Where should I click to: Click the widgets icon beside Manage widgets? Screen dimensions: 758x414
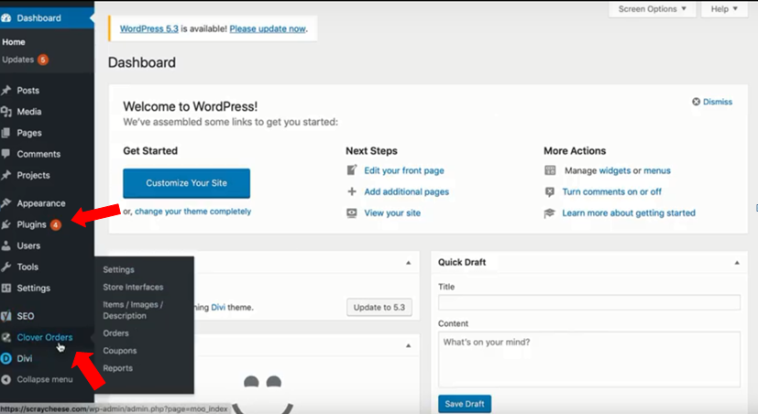(550, 170)
